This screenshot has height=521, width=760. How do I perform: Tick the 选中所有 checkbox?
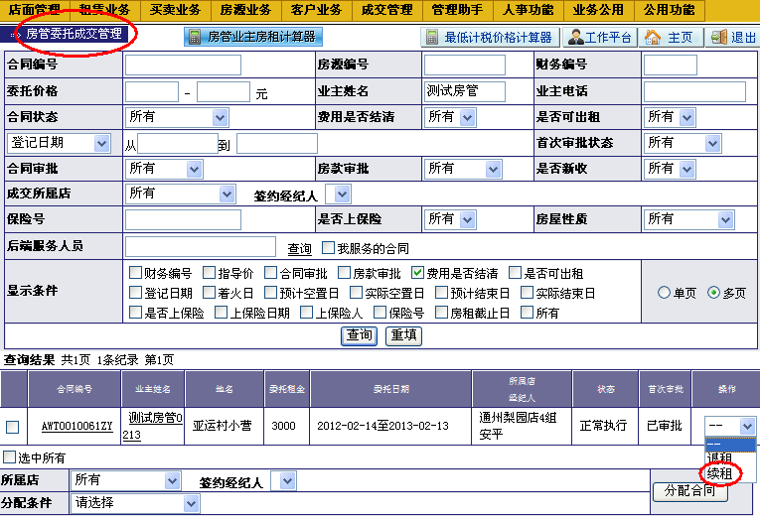pyautogui.click(x=9, y=456)
